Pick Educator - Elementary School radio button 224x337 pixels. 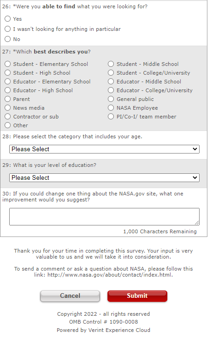(7, 82)
